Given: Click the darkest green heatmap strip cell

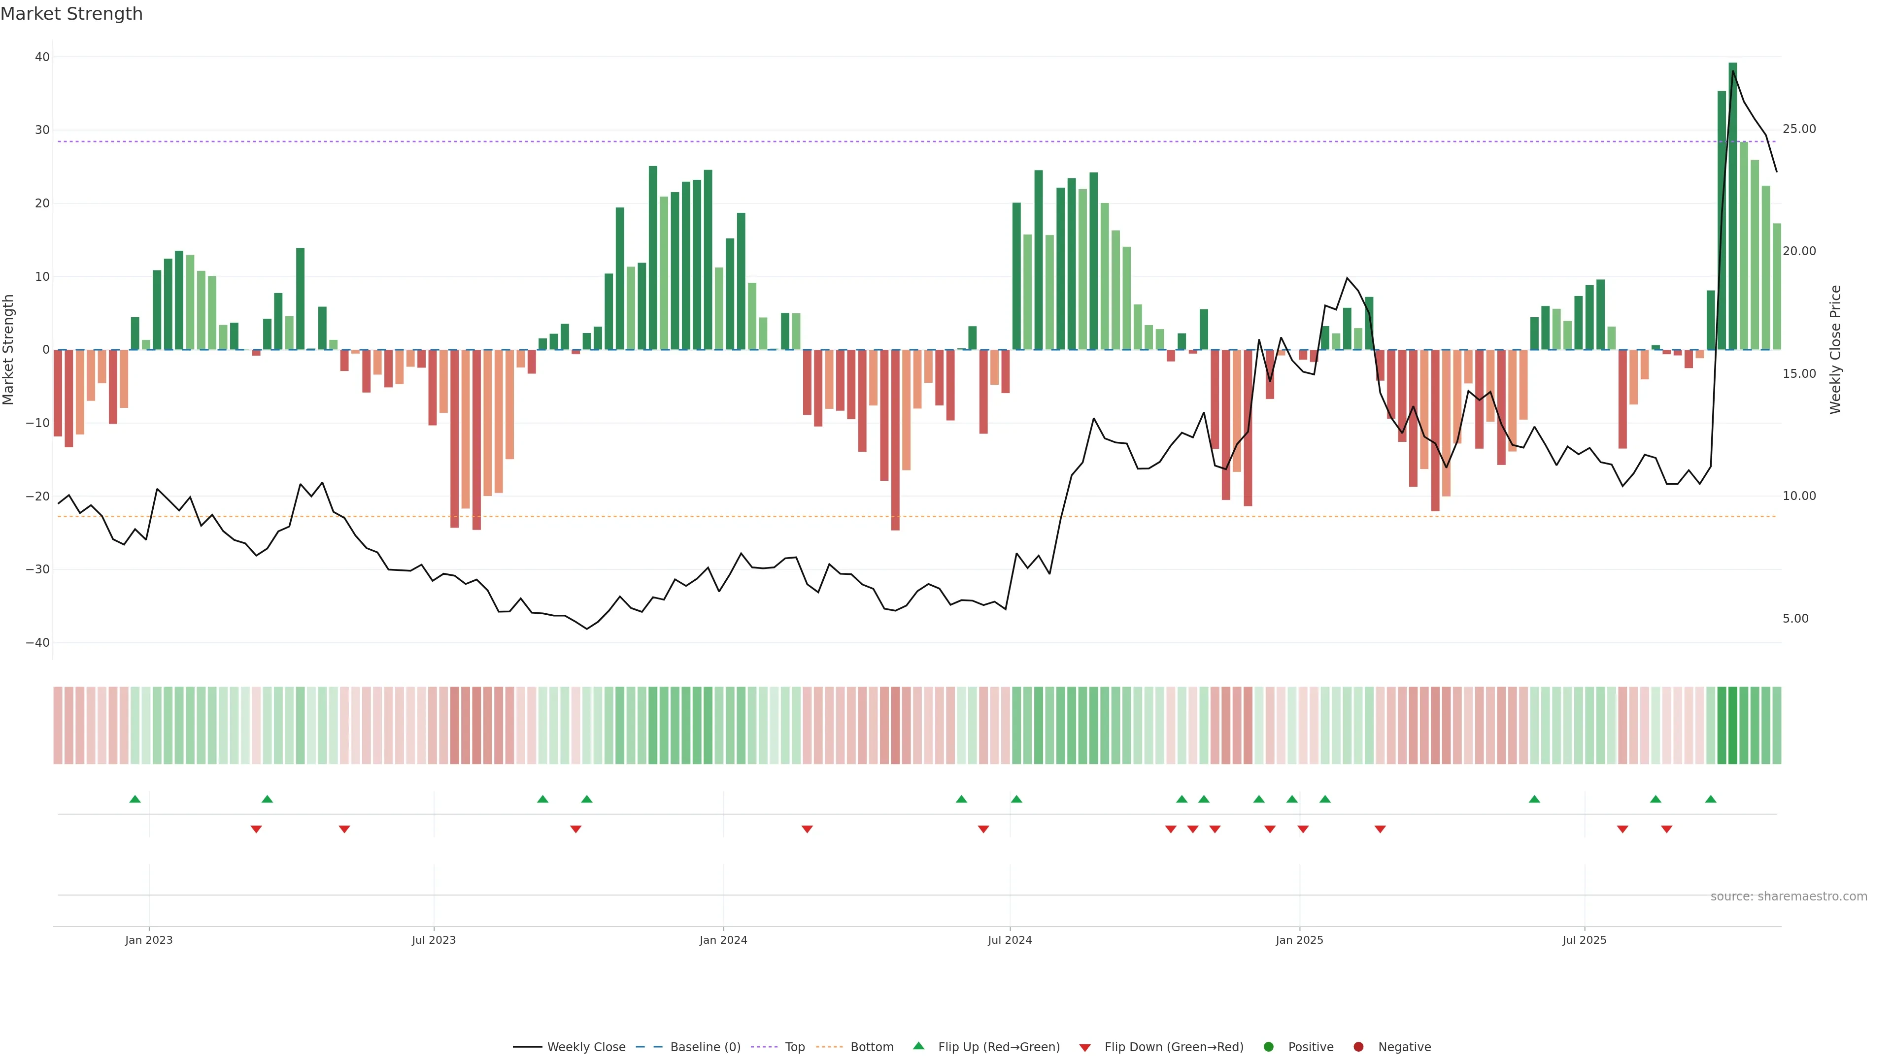Looking at the screenshot, I should coord(1733,726).
